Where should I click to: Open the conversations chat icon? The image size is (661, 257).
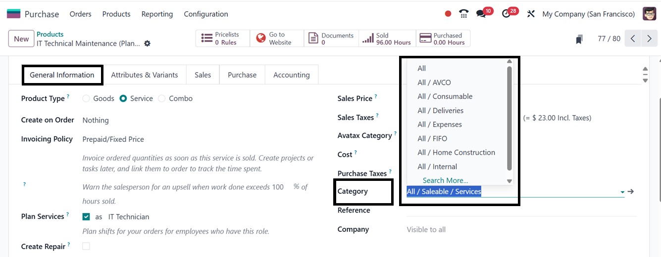click(x=481, y=14)
